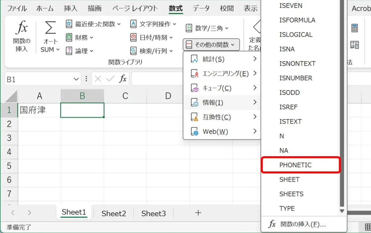
Task: Switch to the データ ribbon tab
Action: (201, 8)
